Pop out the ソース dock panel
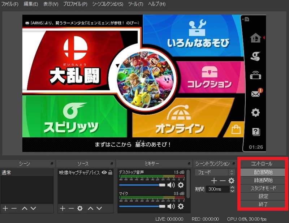 pos(112,164)
